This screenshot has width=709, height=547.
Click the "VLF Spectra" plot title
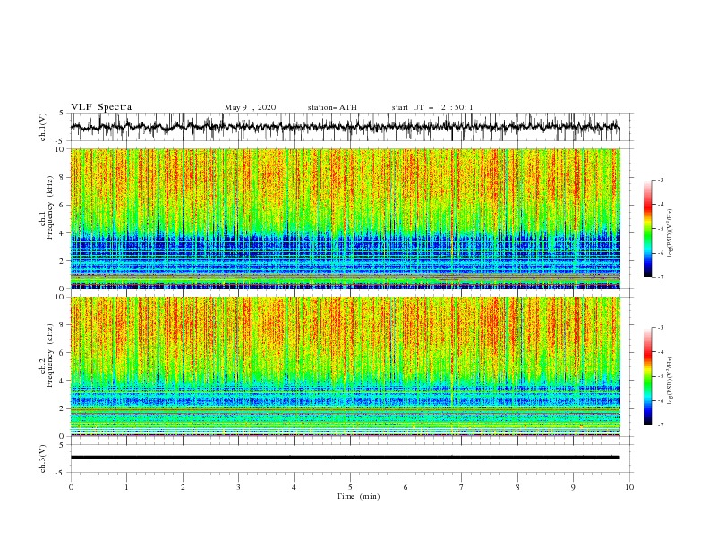click(101, 107)
